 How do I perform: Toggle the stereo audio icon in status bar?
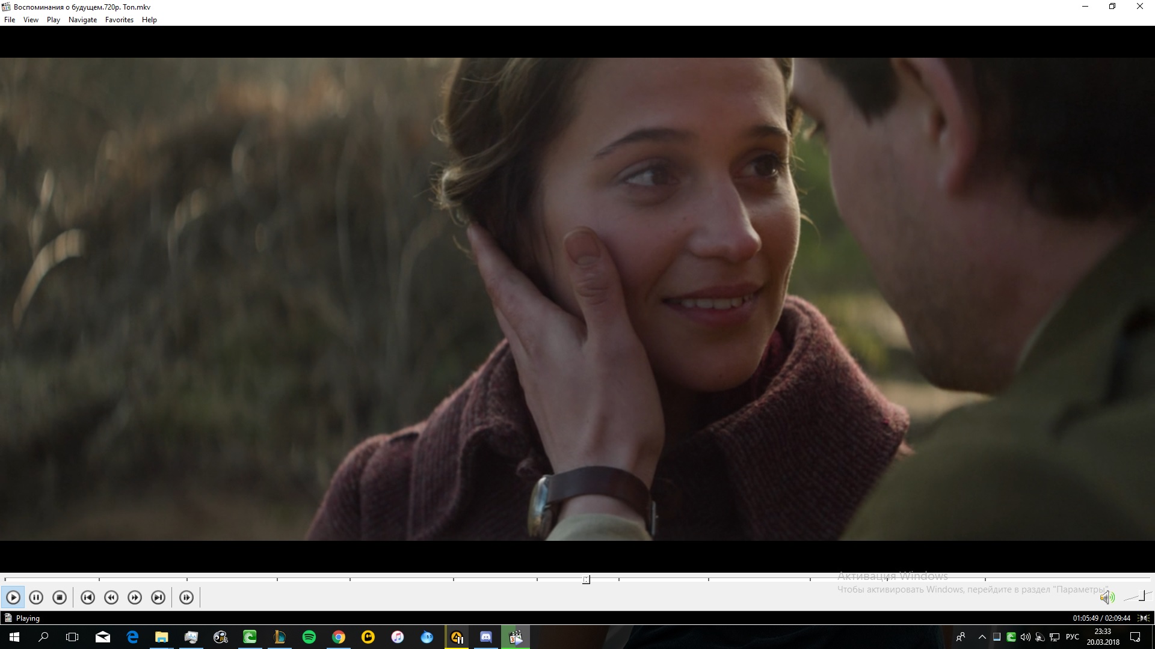pyautogui.click(x=1144, y=618)
